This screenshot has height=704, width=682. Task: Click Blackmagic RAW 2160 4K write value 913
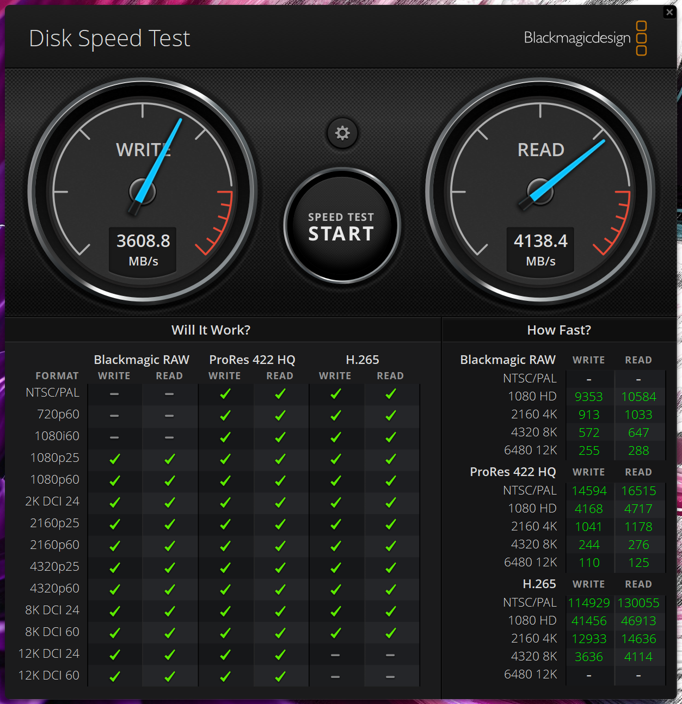tap(589, 415)
